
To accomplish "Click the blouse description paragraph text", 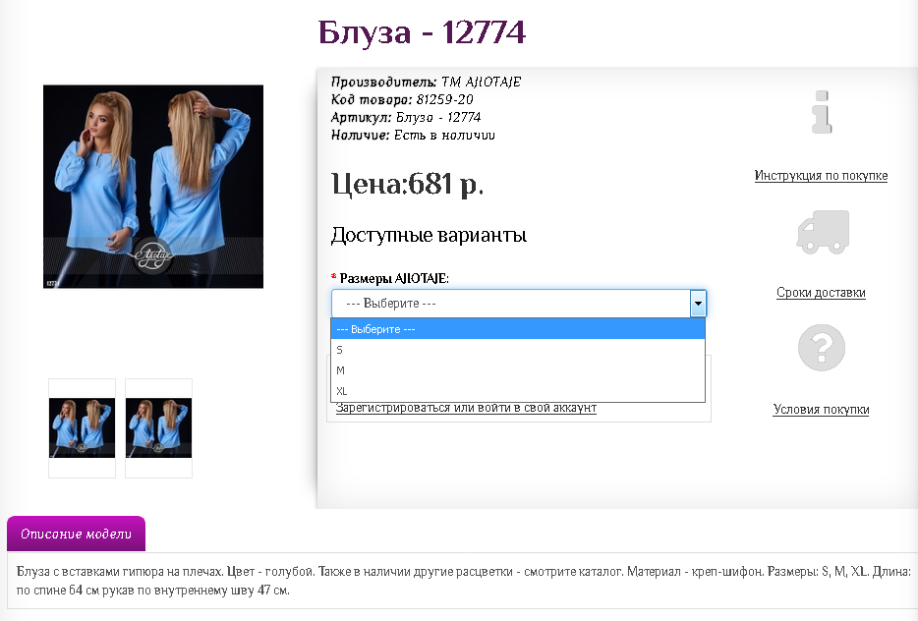I will click(463, 581).
